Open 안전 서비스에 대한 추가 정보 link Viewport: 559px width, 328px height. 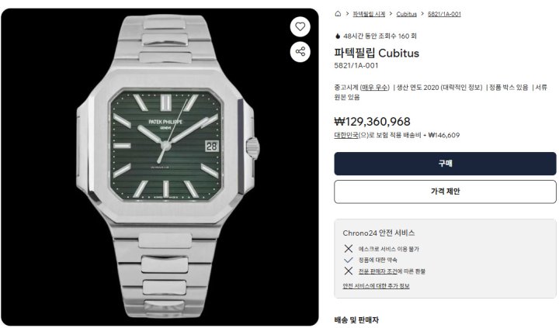coord(376,285)
